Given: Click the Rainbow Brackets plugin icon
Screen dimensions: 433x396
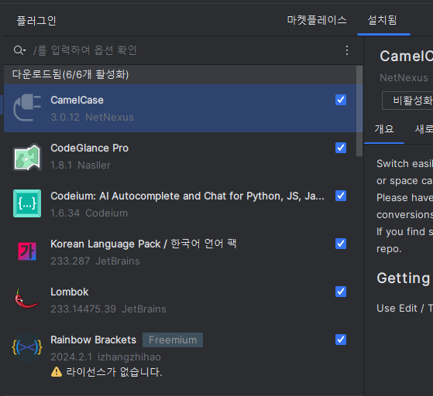Looking at the screenshot, I should 27,347.
